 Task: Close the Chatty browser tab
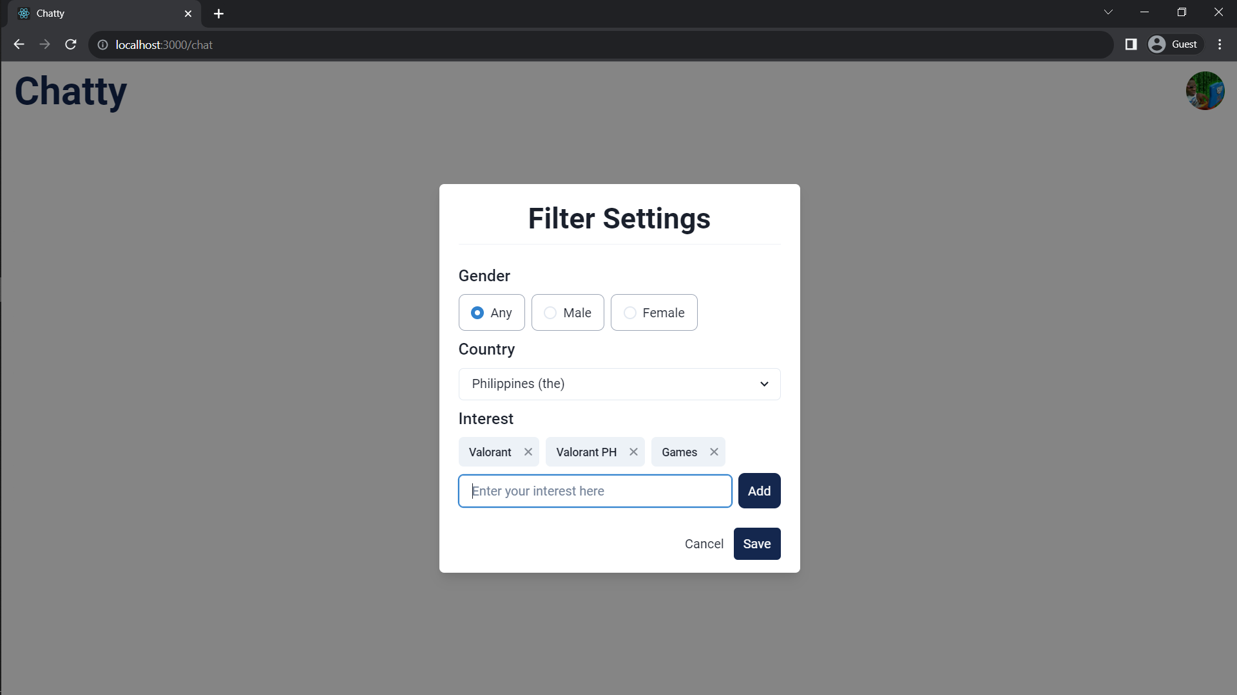point(188,14)
